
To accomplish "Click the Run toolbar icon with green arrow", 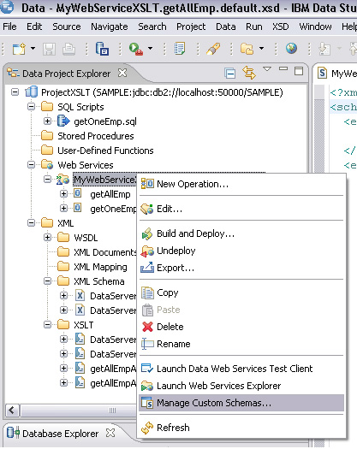I will click(x=135, y=49).
